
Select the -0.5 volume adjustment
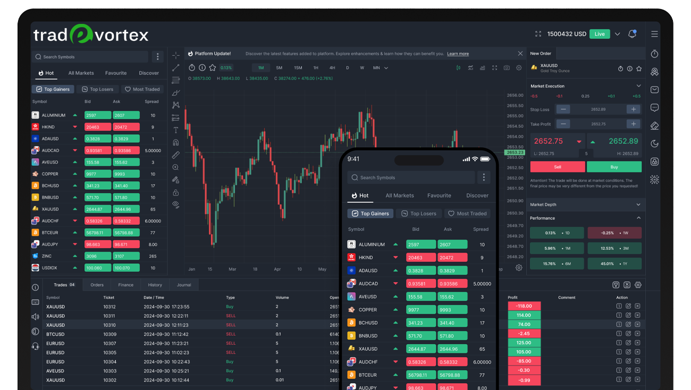tap(534, 96)
